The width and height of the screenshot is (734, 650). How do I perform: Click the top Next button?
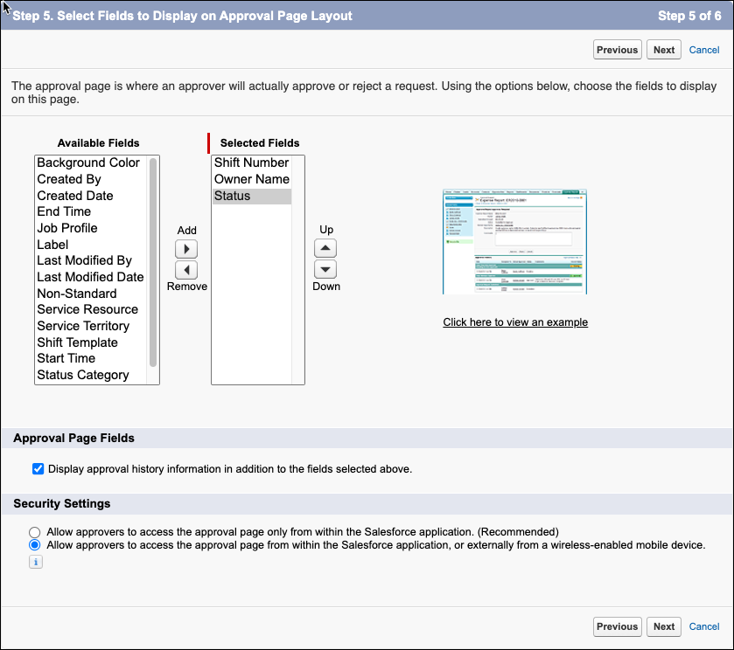[664, 50]
